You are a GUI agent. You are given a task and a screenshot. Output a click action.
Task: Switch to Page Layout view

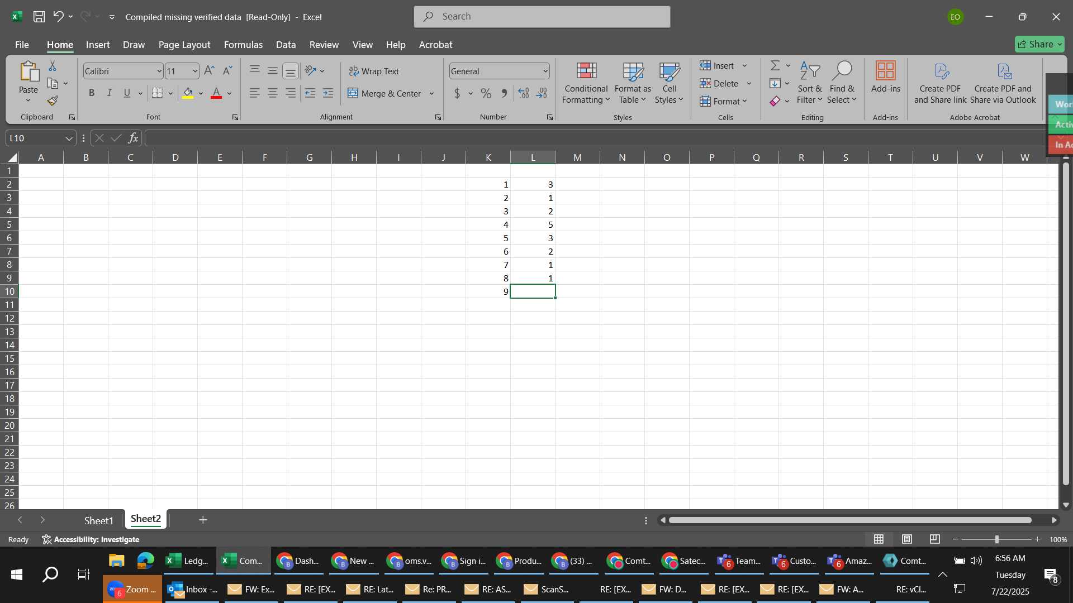tap(907, 539)
